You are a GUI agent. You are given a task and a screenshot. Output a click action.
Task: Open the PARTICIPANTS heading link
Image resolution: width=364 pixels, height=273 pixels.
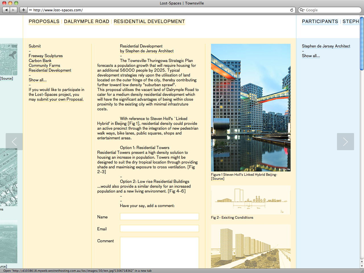(x=320, y=22)
